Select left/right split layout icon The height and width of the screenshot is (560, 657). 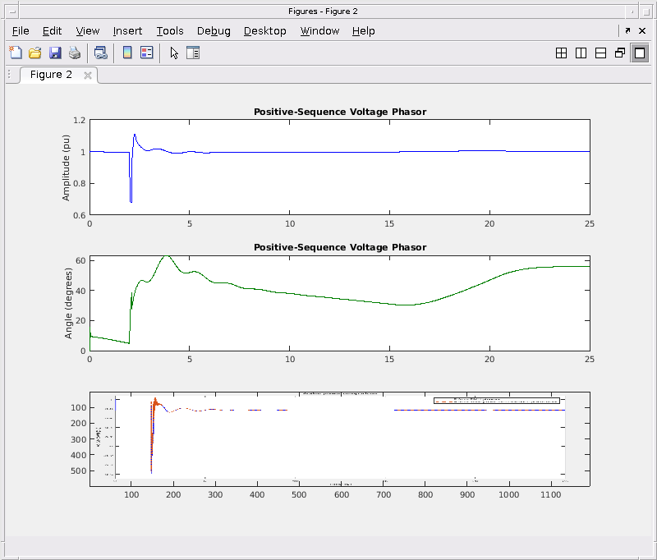[x=581, y=53]
